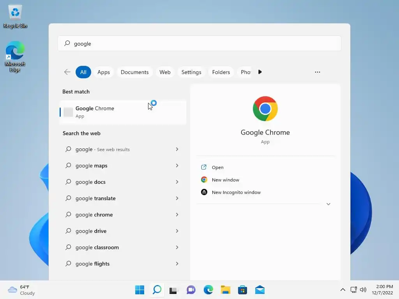Expand the chevron next to google translate
The height and width of the screenshot is (299, 399).
(177, 198)
